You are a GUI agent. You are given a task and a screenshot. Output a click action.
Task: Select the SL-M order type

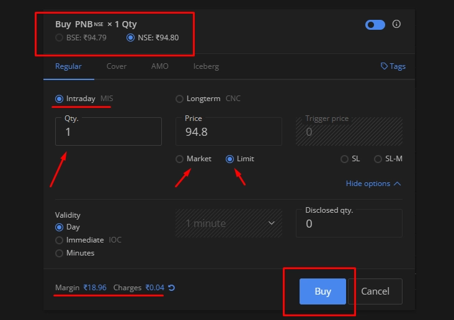pyautogui.click(x=388, y=159)
